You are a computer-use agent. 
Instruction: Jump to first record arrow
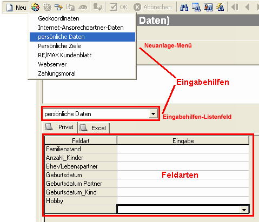point(235,7)
